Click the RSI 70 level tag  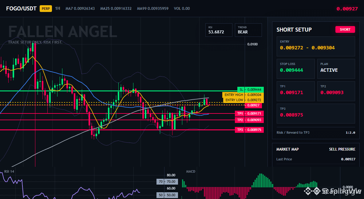(x=167, y=182)
